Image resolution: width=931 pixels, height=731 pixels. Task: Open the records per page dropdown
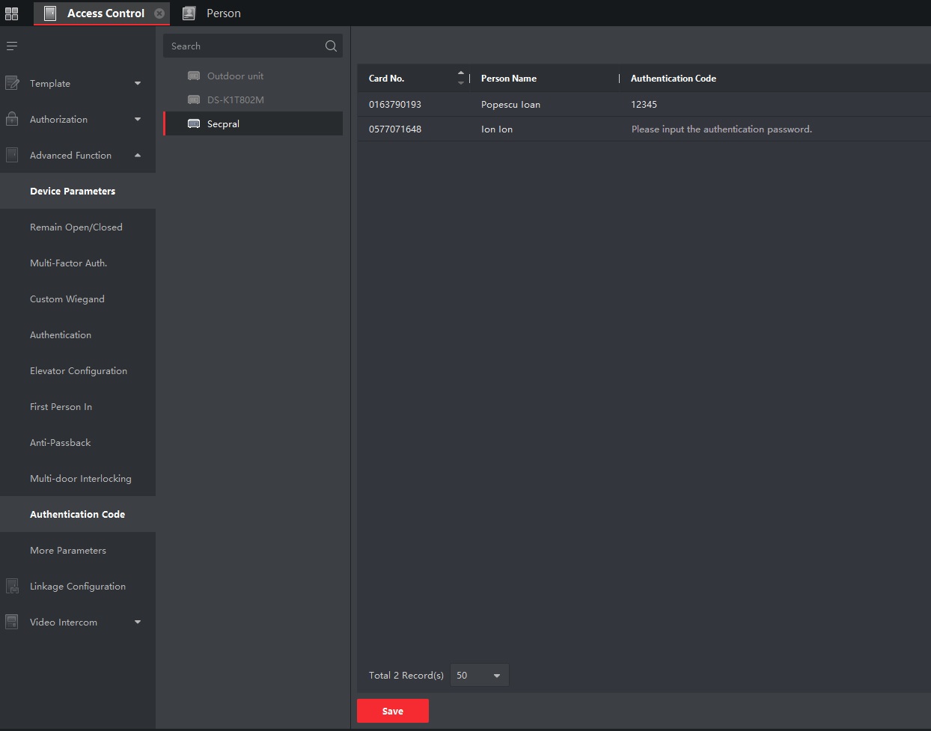(480, 675)
